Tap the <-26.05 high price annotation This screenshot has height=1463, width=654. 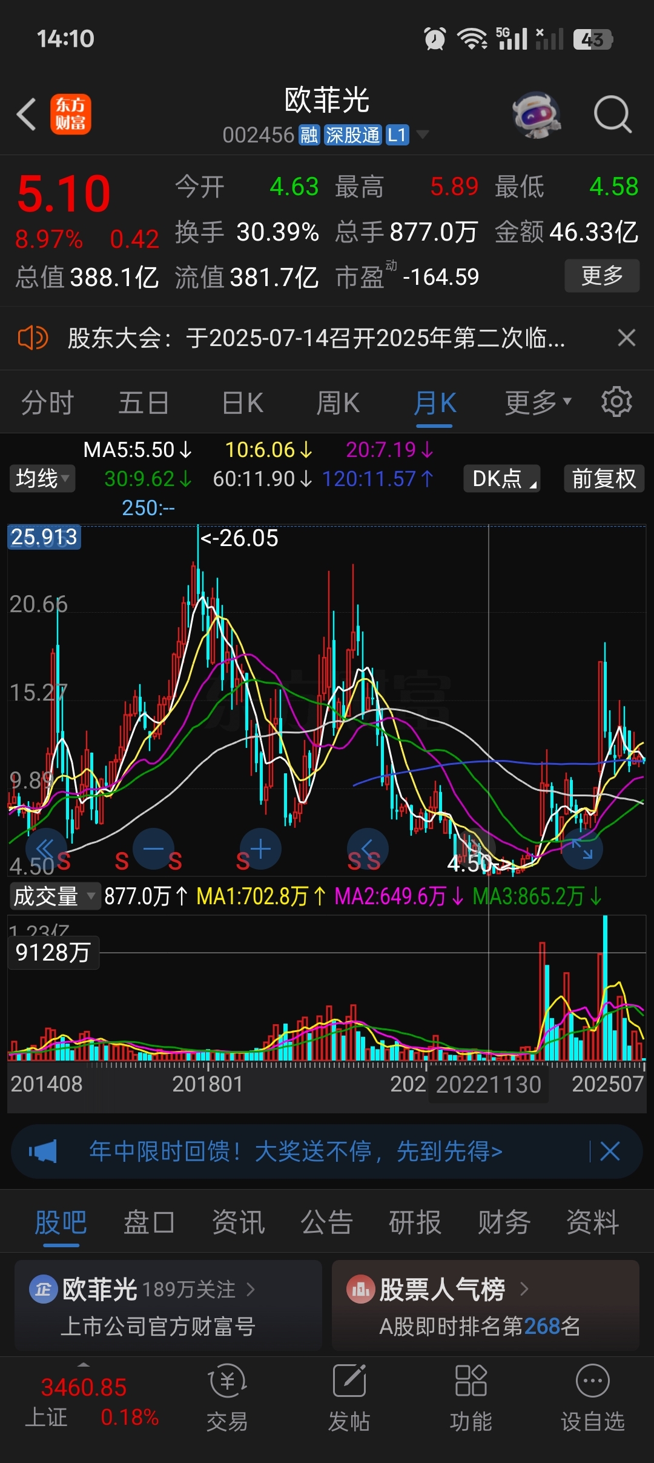pyautogui.click(x=239, y=538)
